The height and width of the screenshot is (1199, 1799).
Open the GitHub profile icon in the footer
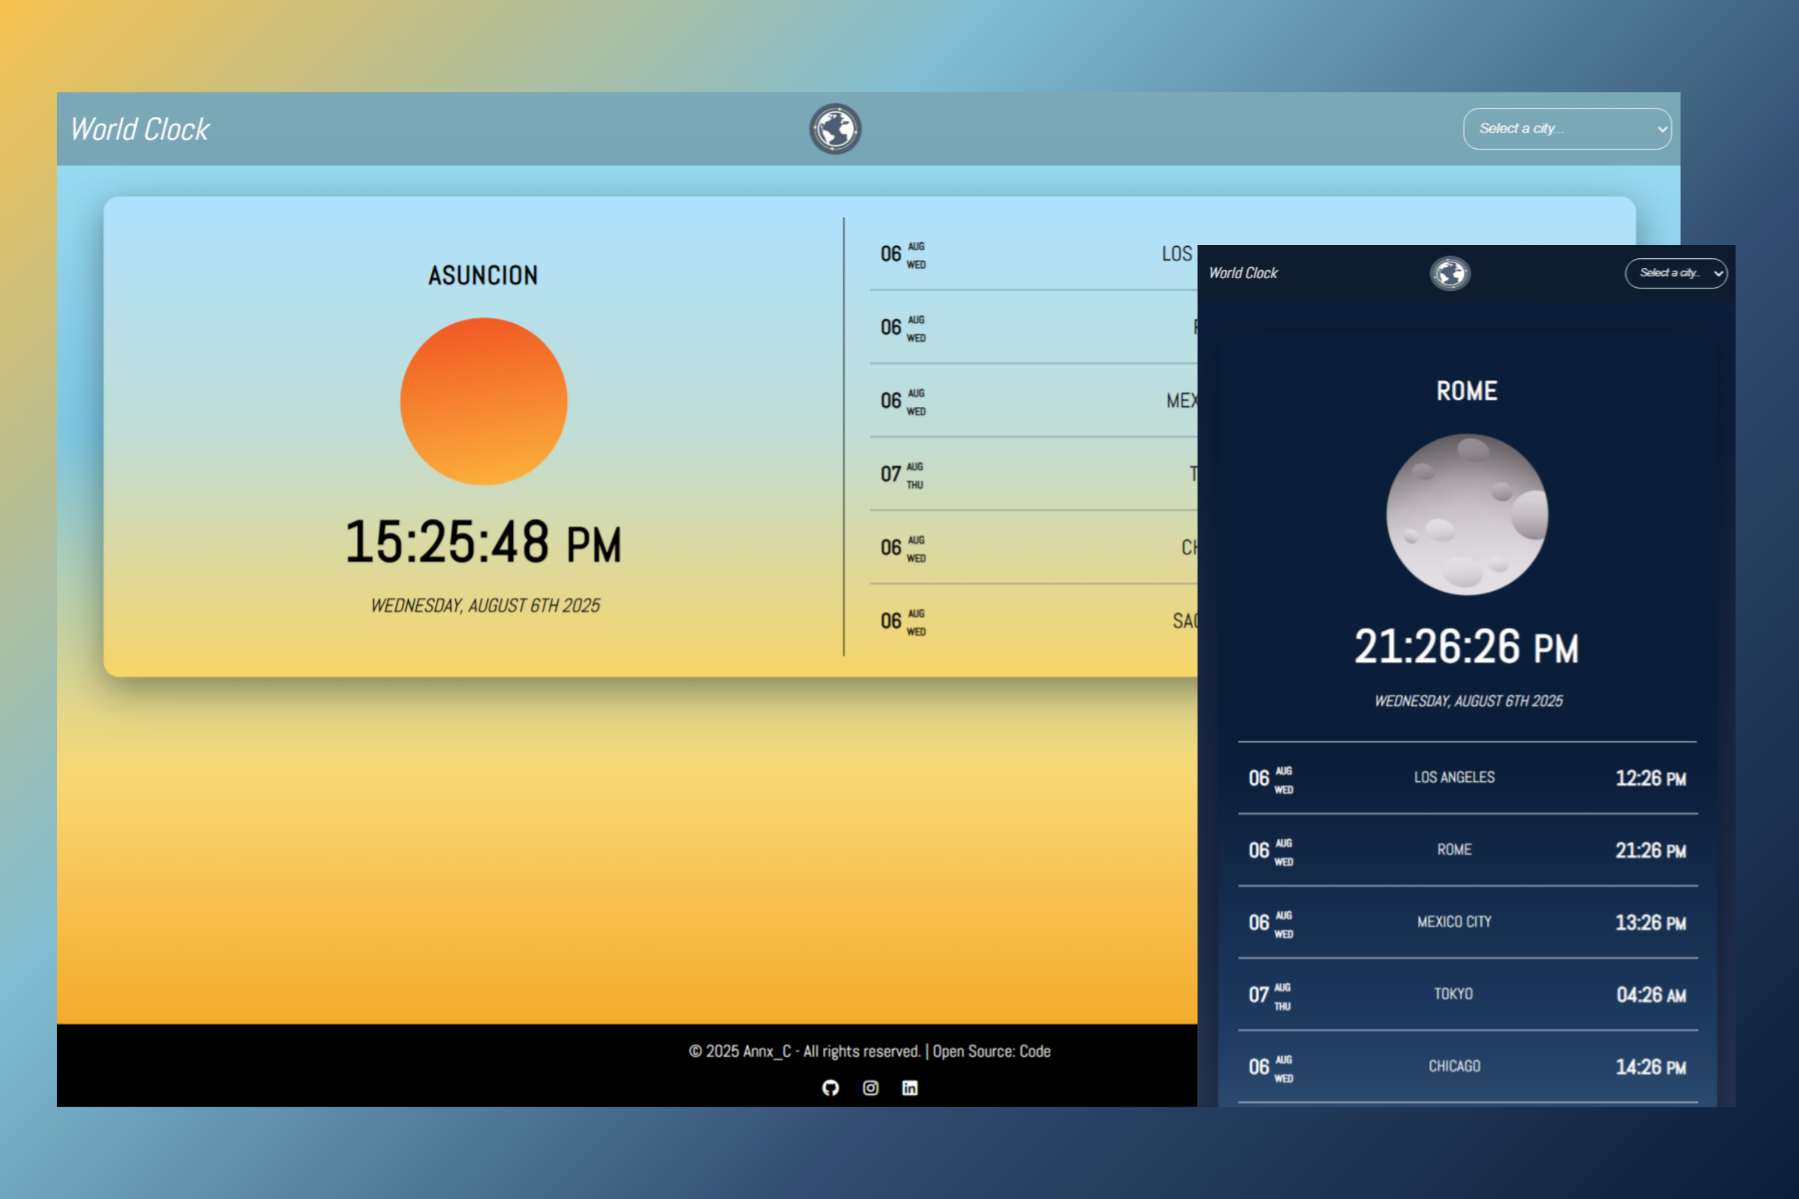click(831, 1087)
